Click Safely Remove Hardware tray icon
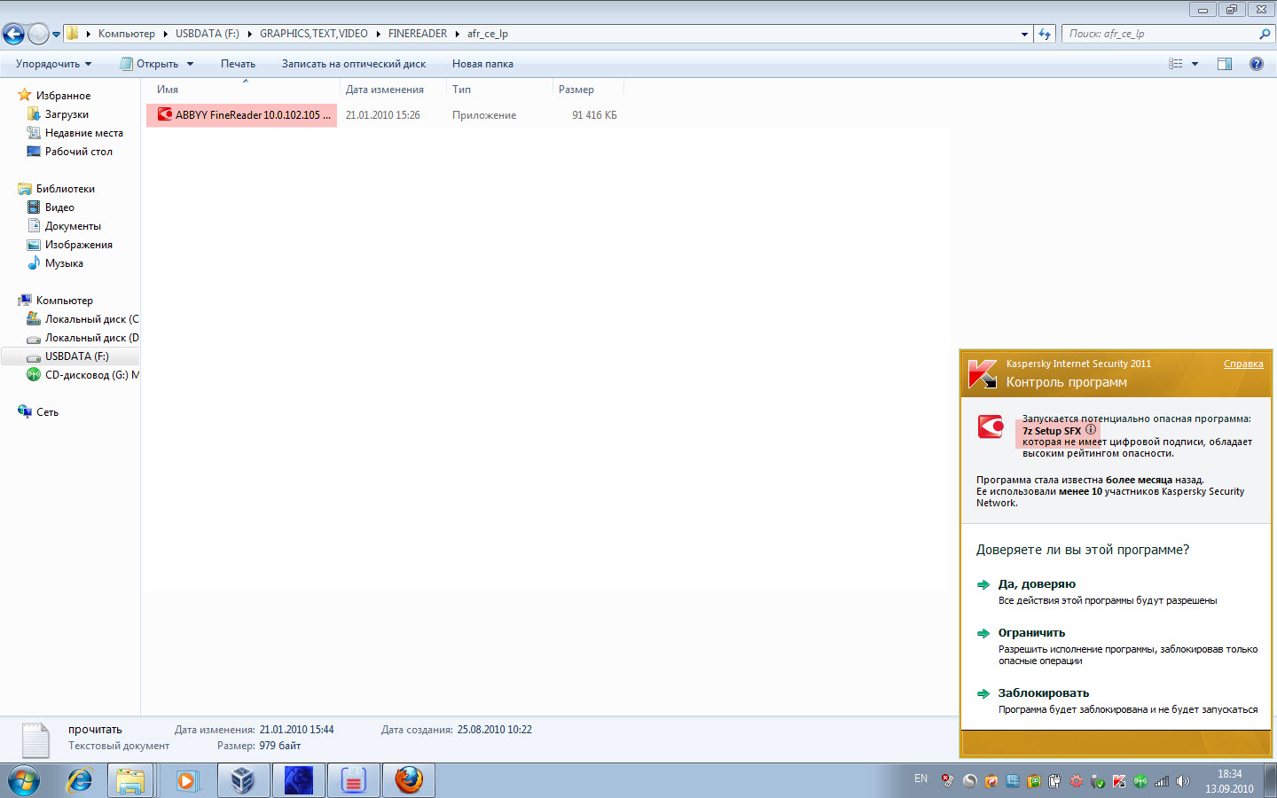This screenshot has width=1277, height=798. [1098, 782]
